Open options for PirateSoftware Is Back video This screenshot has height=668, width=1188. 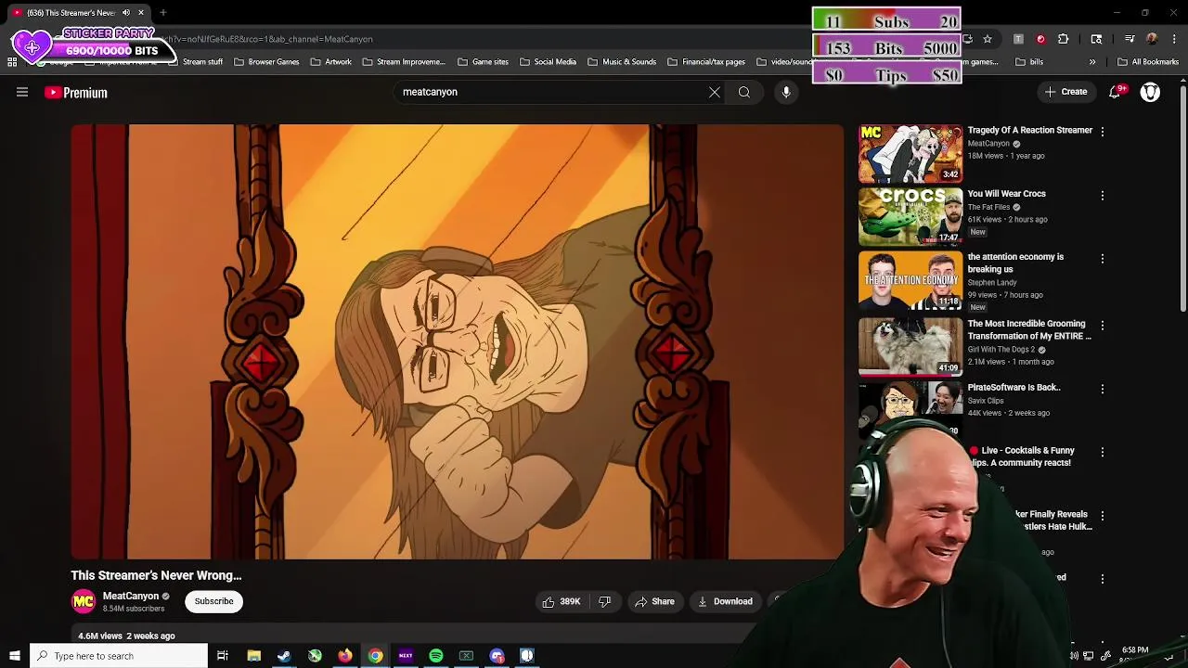pos(1103,389)
